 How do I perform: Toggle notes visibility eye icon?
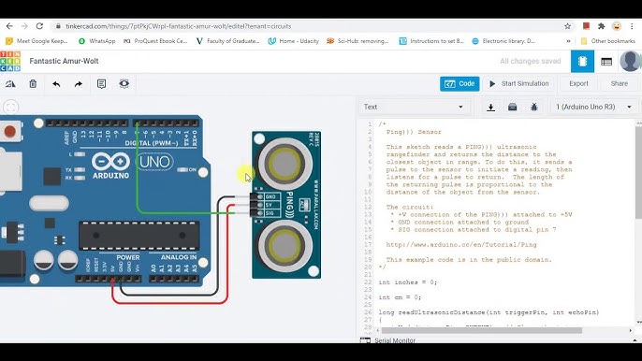tap(124, 84)
